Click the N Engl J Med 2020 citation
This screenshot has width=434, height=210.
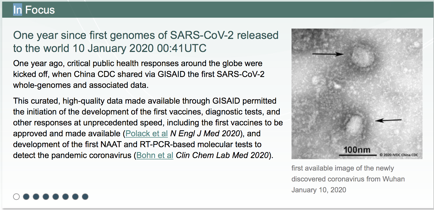205,134
